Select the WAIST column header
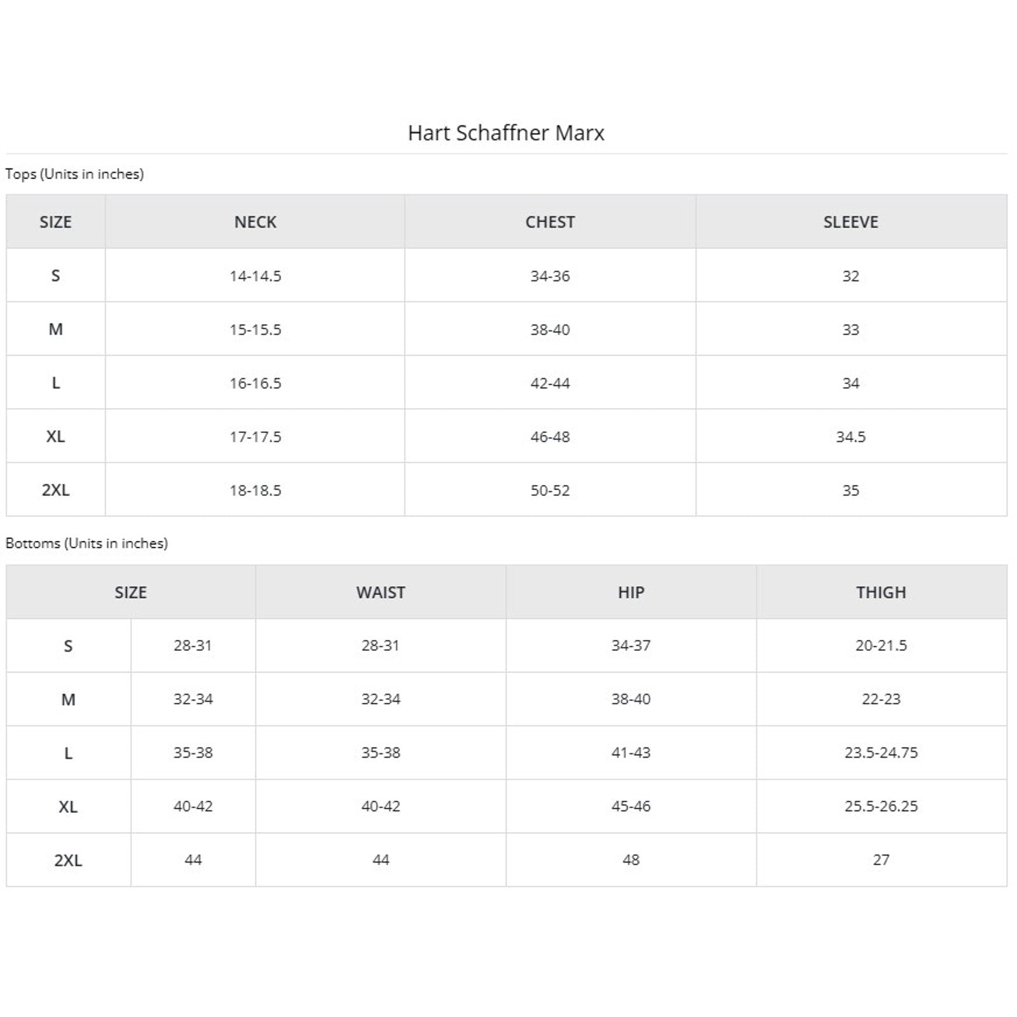The height and width of the screenshot is (1017, 1017). pos(380,592)
